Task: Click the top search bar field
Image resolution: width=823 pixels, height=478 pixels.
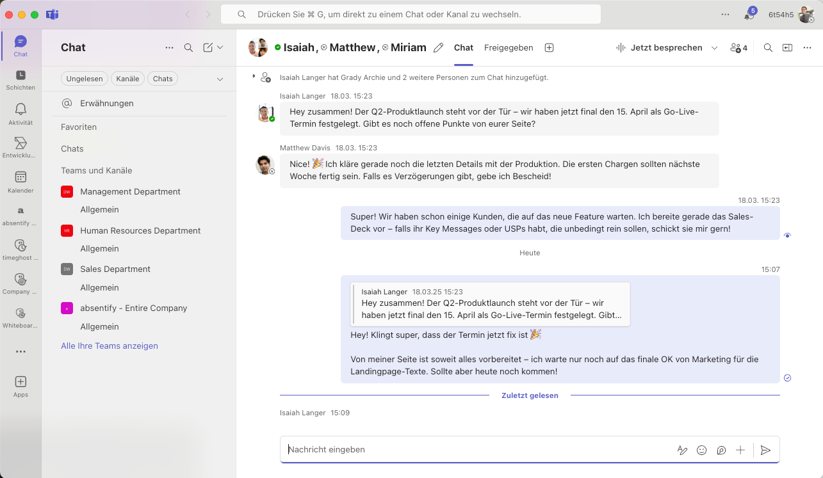Action: 411,14
